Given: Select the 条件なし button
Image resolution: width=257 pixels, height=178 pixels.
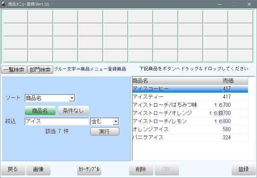Looking at the screenshot, I should [x=73, y=110].
